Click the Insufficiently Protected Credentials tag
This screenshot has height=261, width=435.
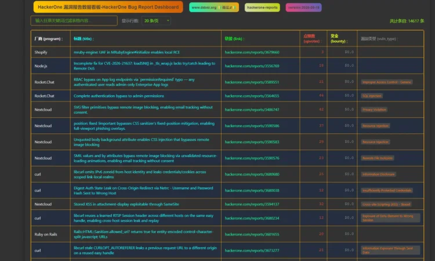[x=387, y=191]
